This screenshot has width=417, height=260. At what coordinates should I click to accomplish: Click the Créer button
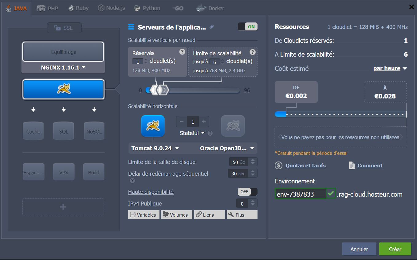point(395,249)
